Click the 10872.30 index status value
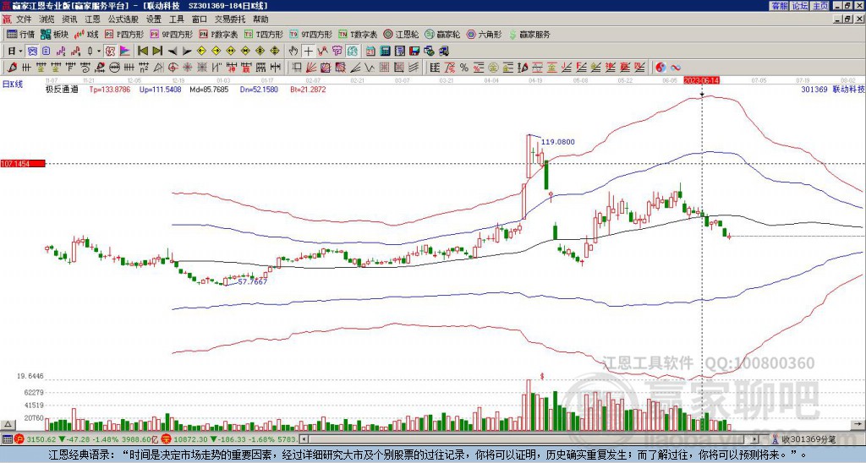Screen dimensions: 866x463 pos(189,439)
